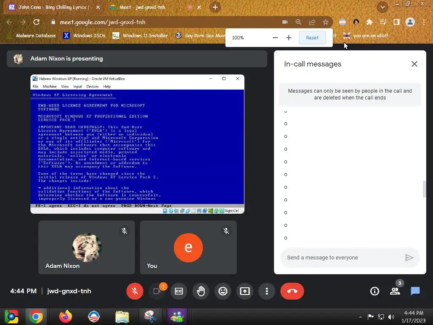Image resolution: width=433 pixels, height=325 pixels.
Task: Share this page icon in address bar
Action: pyautogui.click(x=312, y=22)
